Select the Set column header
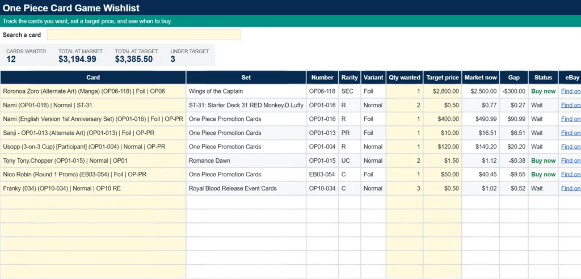581x279 pixels. [x=246, y=78]
